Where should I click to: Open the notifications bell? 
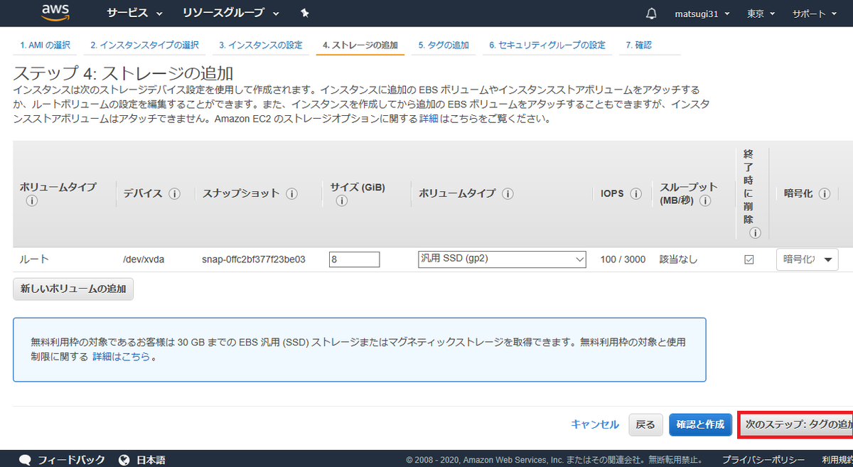pos(651,14)
